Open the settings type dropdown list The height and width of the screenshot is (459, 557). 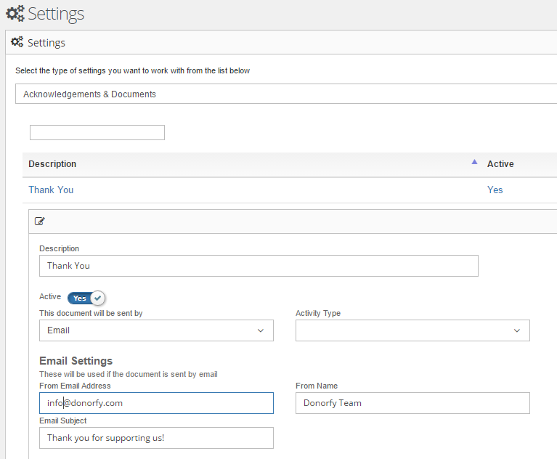[283, 94]
